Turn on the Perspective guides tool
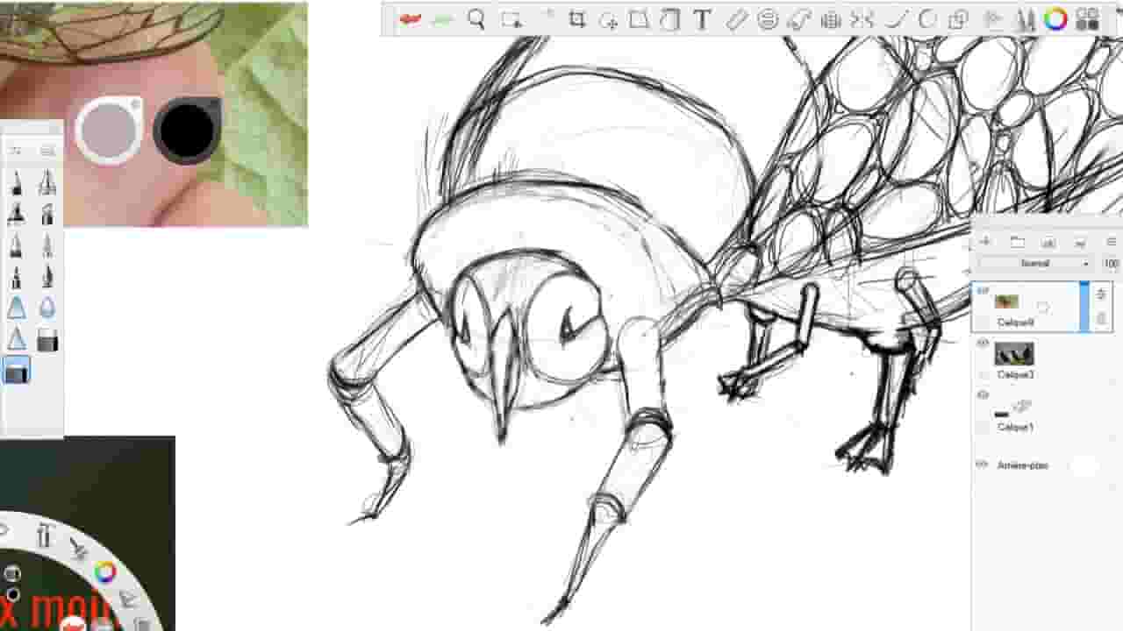The height and width of the screenshot is (631, 1123). (830, 19)
